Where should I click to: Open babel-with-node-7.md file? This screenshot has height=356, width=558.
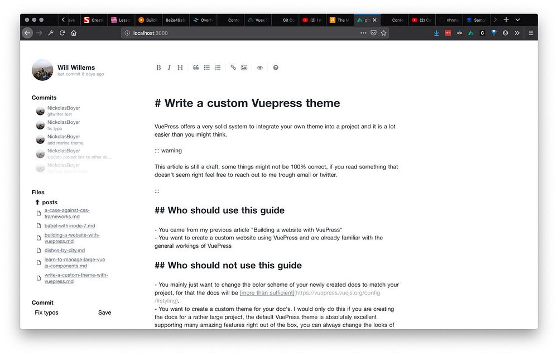coord(70,225)
